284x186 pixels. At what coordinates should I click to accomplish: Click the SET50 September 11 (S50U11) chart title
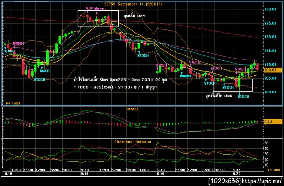tap(133, 4)
